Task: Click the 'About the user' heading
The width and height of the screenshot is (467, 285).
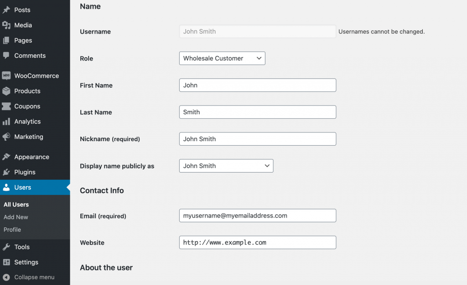Action: 106,267
